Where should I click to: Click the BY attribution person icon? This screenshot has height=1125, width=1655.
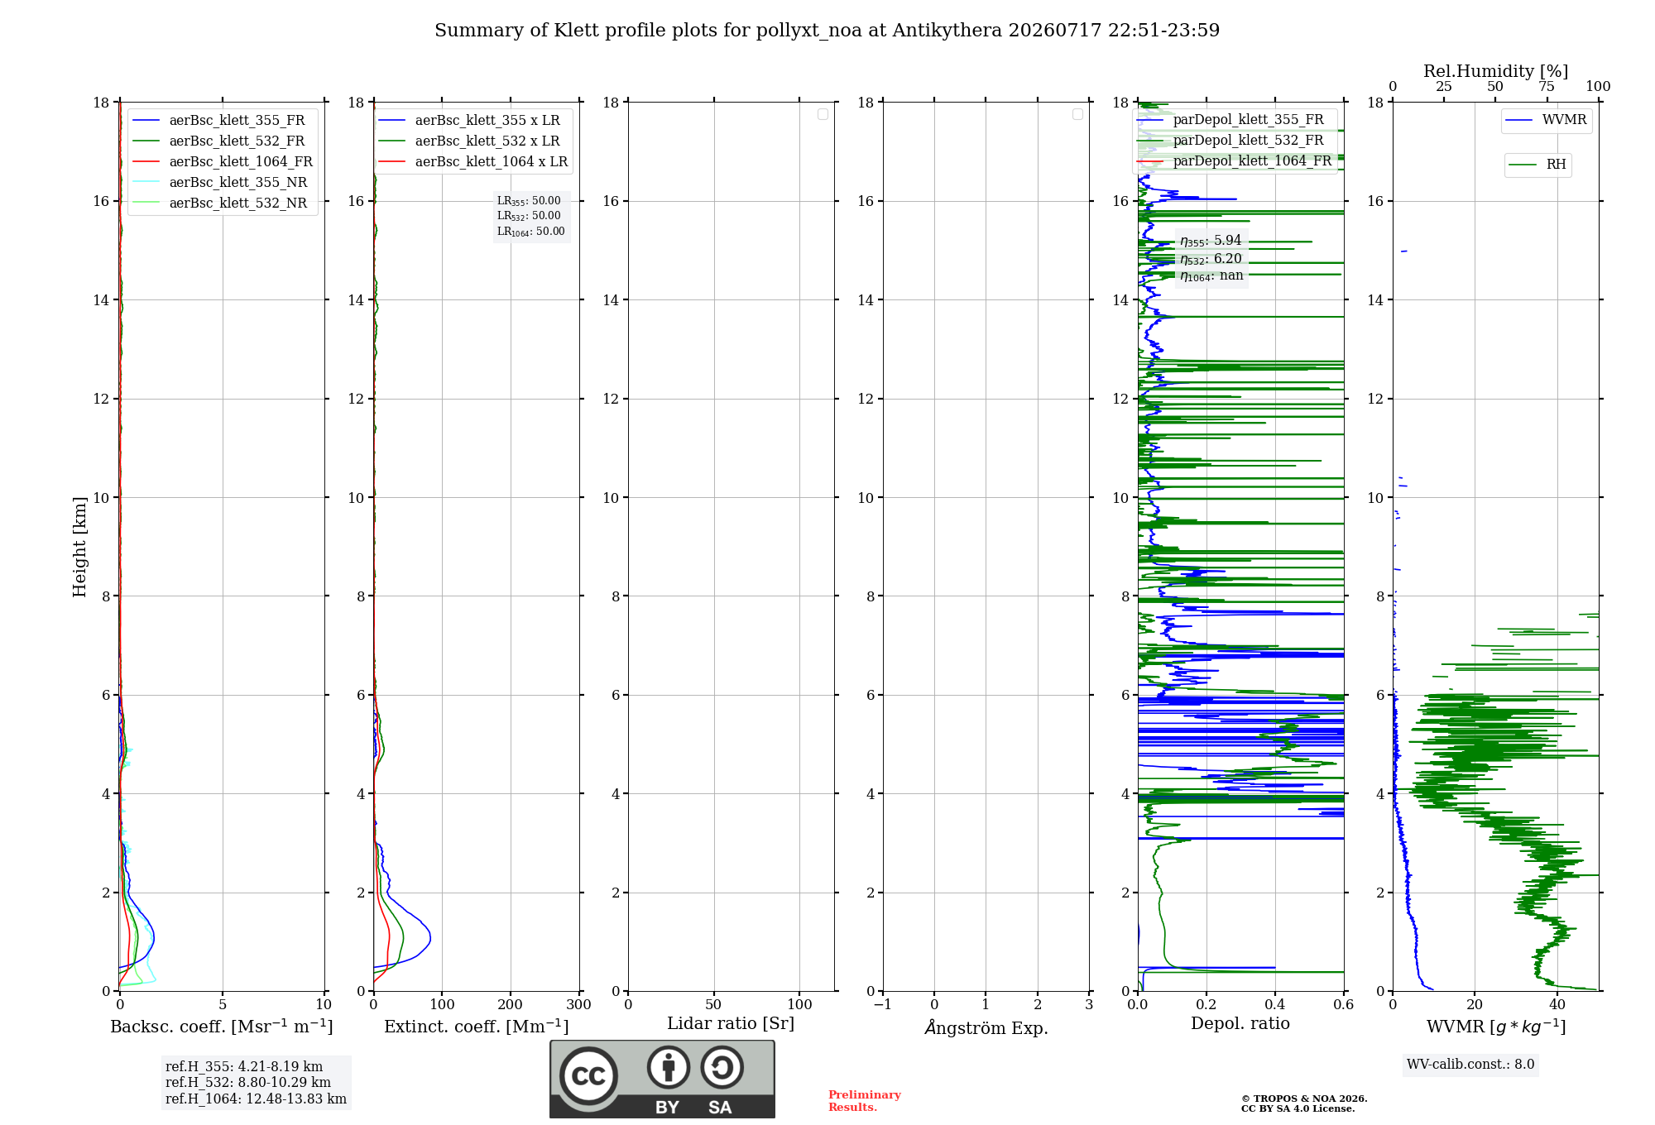[669, 1067]
